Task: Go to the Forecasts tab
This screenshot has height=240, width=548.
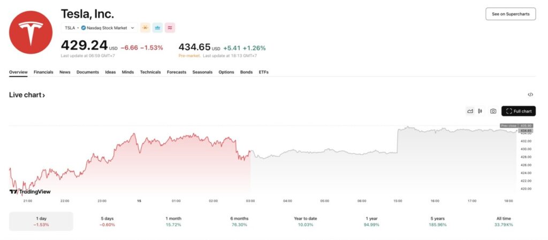Action: coord(177,72)
